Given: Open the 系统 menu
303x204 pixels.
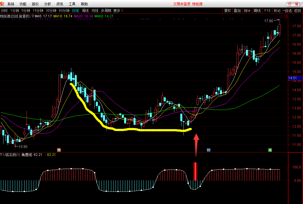Looking at the screenshot, I should (11, 4).
